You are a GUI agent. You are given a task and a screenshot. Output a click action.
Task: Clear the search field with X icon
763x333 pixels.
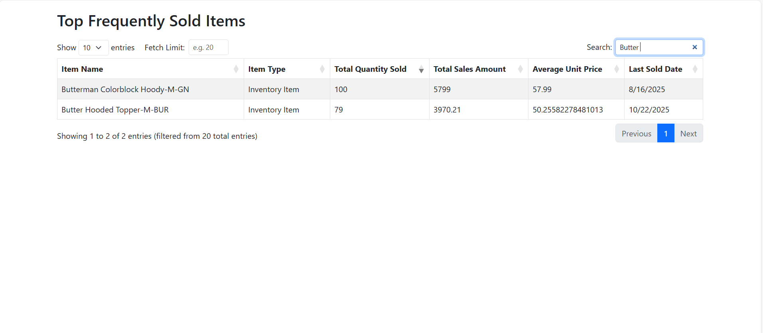pos(694,47)
